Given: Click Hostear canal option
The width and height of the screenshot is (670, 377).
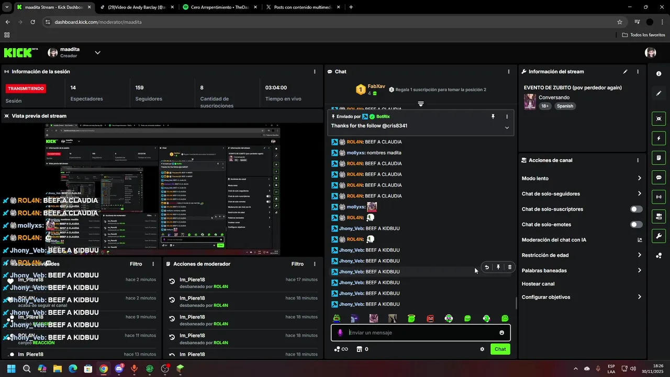Looking at the screenshot, I should tap(538, 284).
